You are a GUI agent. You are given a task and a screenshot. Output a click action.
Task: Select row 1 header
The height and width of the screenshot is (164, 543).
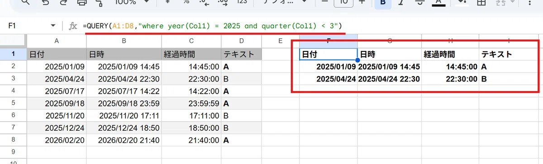tap(13, 54)
